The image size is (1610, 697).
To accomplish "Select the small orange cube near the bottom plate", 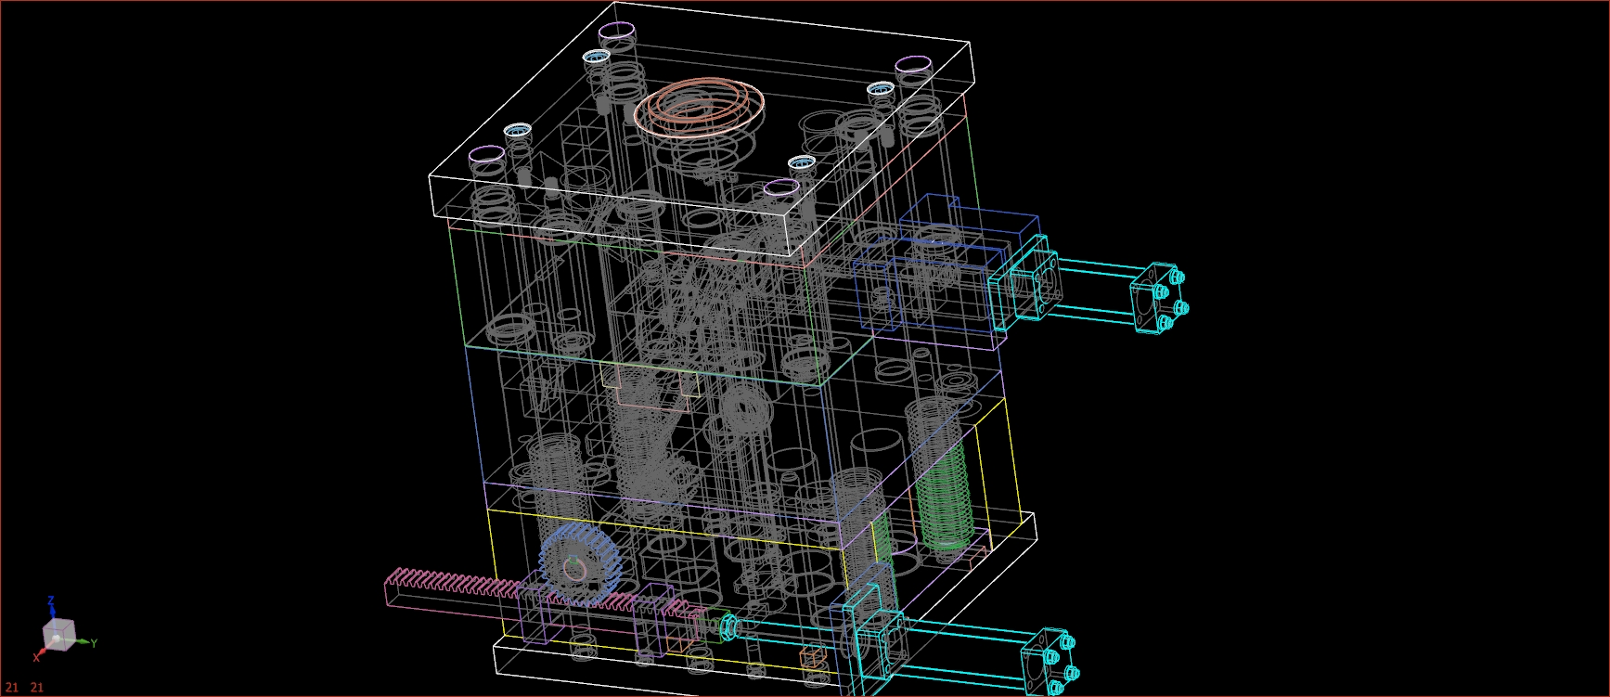I will 811,658.
